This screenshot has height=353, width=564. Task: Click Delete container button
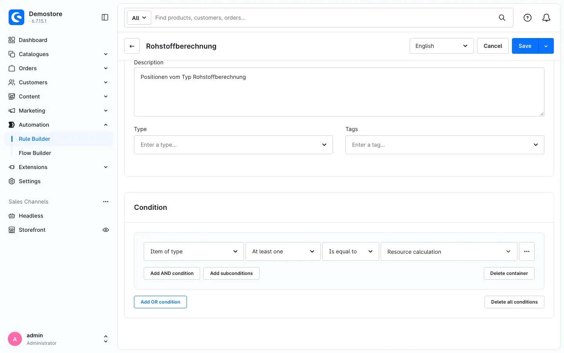pyautogui.click(x=509, y=273)
